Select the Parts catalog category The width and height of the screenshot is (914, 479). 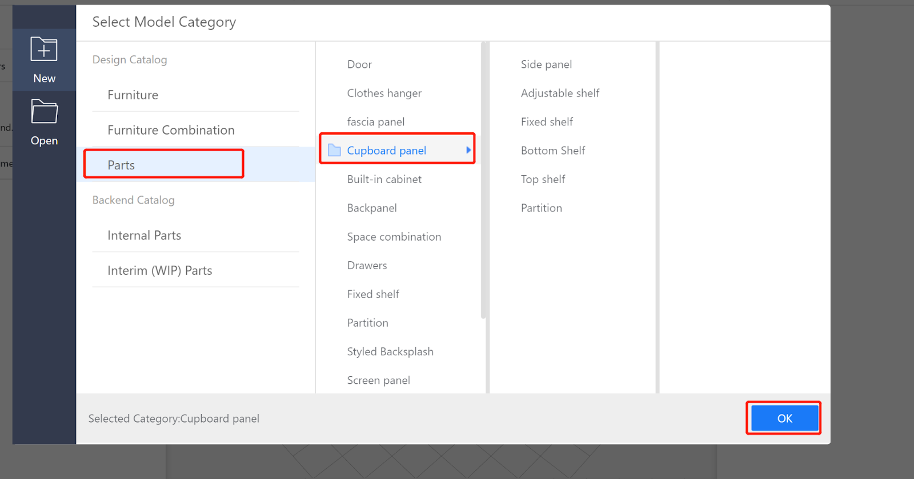[121, 165]
